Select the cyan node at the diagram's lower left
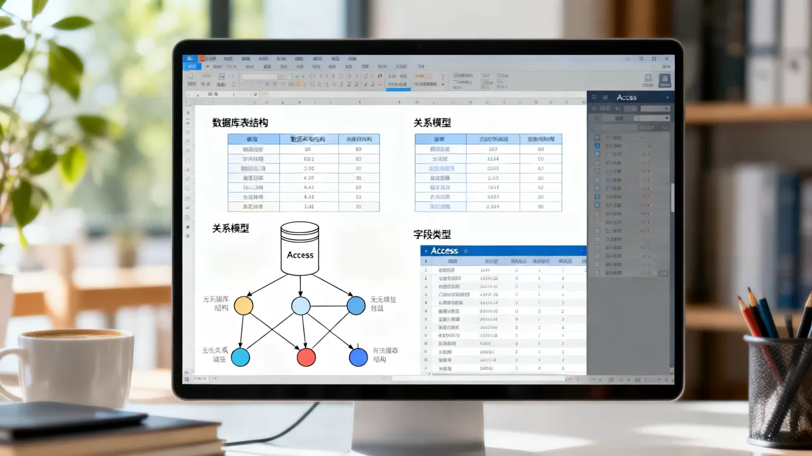Image resolution: width=812 pixels, height=456 pixels. (240, 357)
